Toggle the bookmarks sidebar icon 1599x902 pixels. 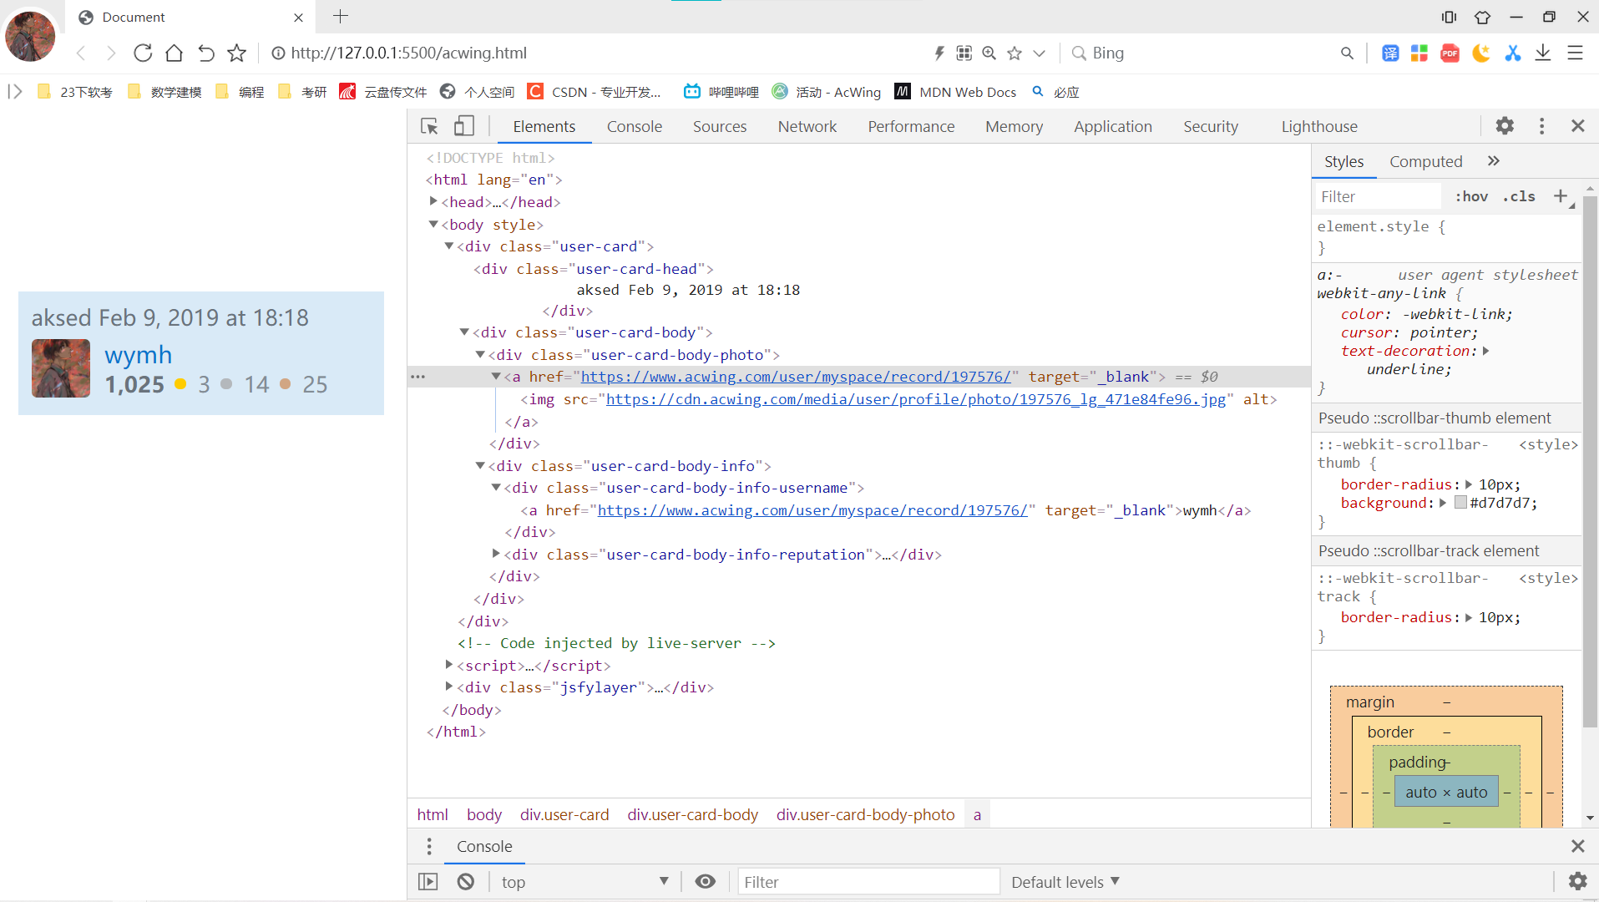coord(15,92)
